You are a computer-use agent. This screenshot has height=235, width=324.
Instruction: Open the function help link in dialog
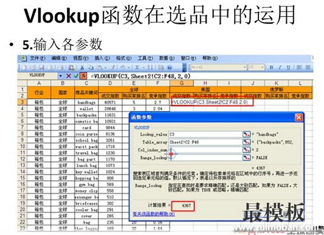click(x=154, y=214)
